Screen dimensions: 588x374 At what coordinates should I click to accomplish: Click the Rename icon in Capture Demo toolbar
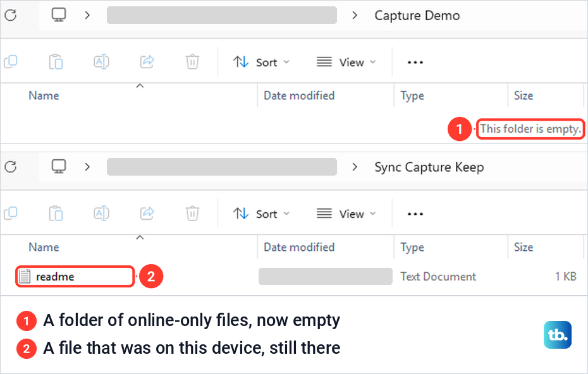(x=101, y=62)
